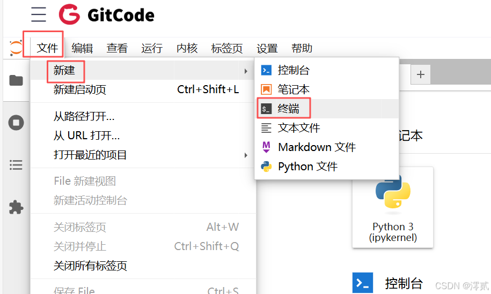Expand the 新建 submenu arrow
This screenshot has height=294, width=491.
[x=246, y=71]
